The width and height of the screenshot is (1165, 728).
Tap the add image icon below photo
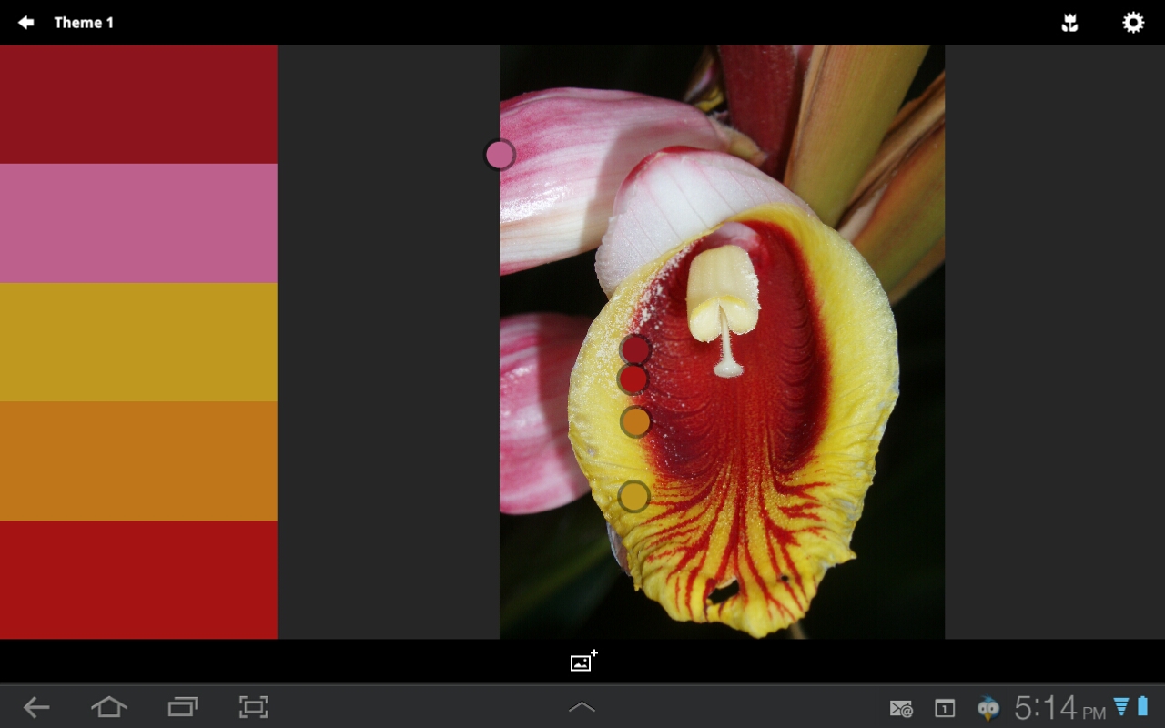click(583, 662)
